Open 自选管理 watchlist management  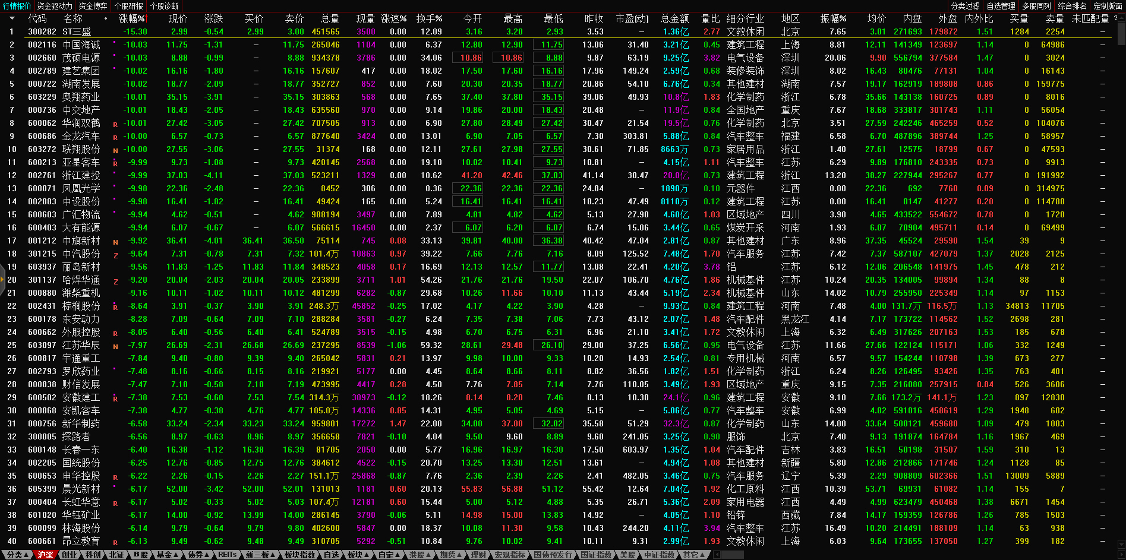click(1001, 6)
